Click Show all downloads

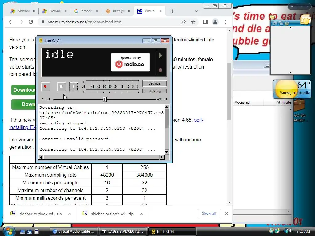click(209, 214)
